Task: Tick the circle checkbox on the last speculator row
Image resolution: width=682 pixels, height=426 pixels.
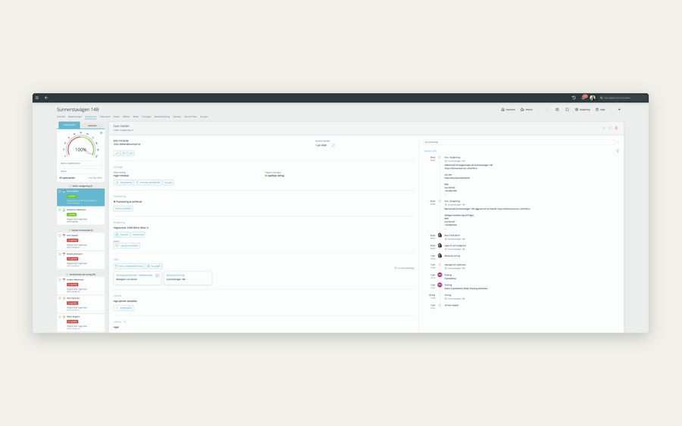Action: pos(60,316)
